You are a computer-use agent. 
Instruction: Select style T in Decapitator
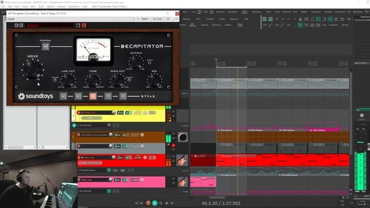click(x=108, y=96)
